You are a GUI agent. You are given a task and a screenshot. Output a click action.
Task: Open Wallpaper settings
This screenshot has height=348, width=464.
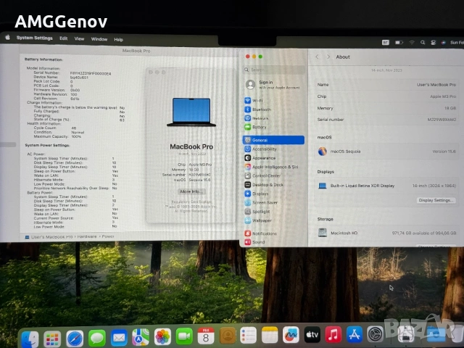(262, 220)
